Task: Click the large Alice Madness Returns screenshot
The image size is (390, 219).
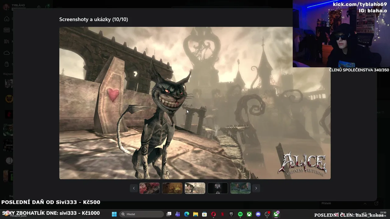Action: point(195,103)
